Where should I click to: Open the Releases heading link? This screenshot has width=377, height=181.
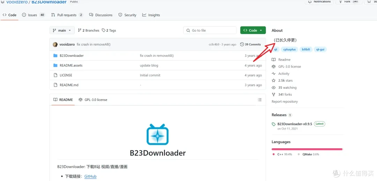point(279,115)
